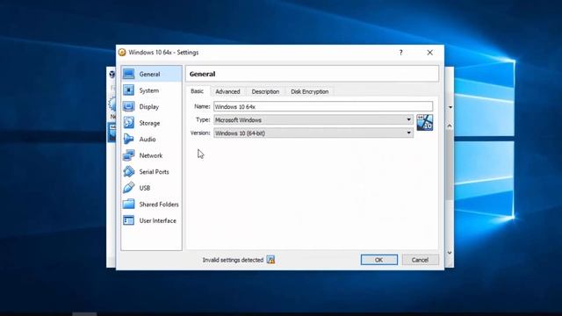The width and height of the screenshot is (562, 316).
Task: Expand the Type dropdown arrow
Action: pyautogui.click(x=408, y=119)
